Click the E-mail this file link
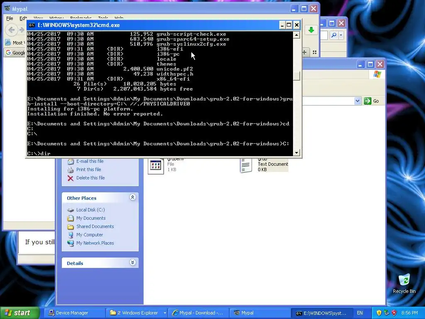425x319 pixels. pos(90,161)
